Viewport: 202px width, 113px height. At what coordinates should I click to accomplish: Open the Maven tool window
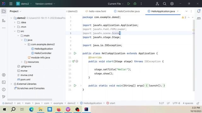[199, 19]
